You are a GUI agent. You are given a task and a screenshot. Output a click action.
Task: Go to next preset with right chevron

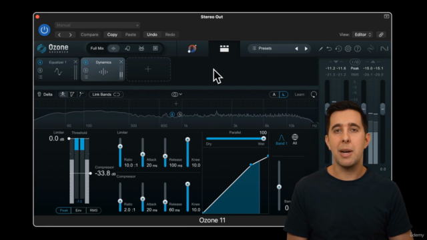coord(70,35)
